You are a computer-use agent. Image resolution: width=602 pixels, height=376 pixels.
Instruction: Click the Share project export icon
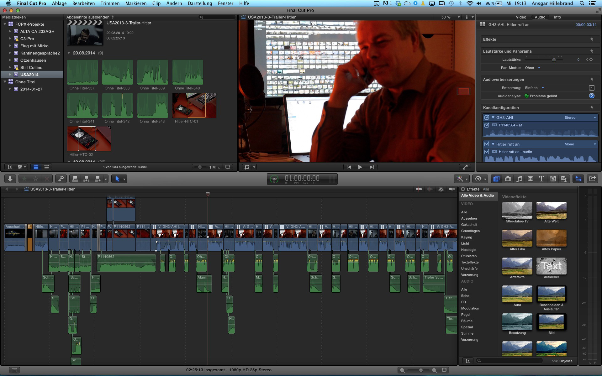point(592,179)
